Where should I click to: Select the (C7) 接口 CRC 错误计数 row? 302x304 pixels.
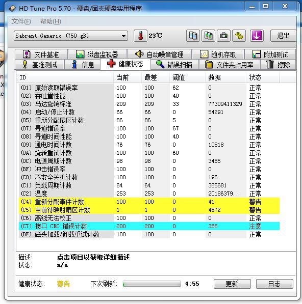149,226
